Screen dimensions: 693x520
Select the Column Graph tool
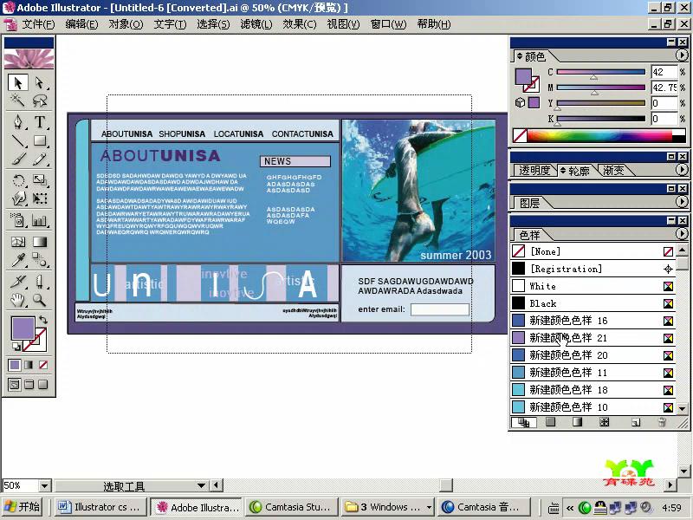tap(39, 220)
